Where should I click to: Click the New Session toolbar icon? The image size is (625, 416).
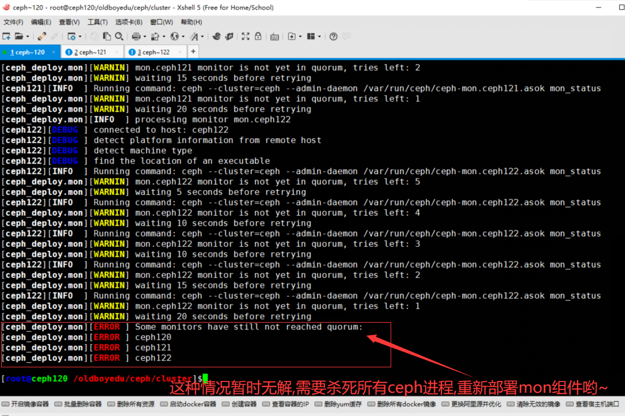click(x=6, y=36)
